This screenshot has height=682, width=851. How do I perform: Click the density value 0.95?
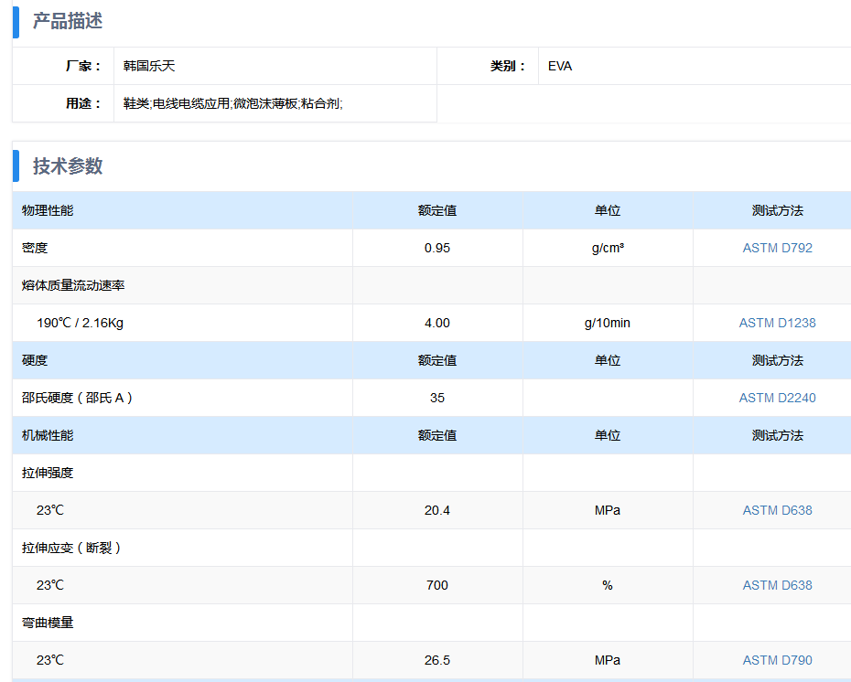[x=437, y=248]
